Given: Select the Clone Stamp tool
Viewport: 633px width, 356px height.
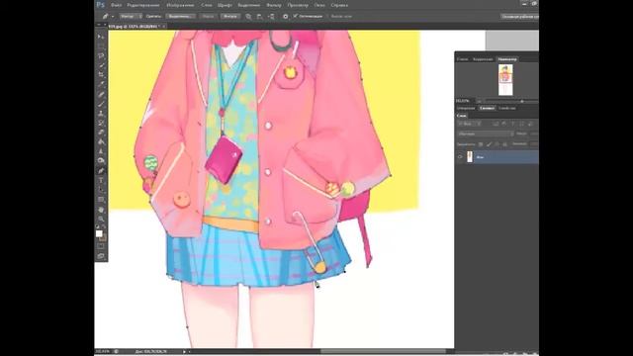Looking at the screenshot, I should click(x=101, y=114).
